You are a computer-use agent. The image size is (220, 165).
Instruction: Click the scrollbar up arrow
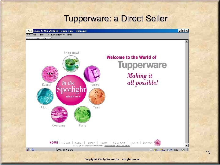187,41
